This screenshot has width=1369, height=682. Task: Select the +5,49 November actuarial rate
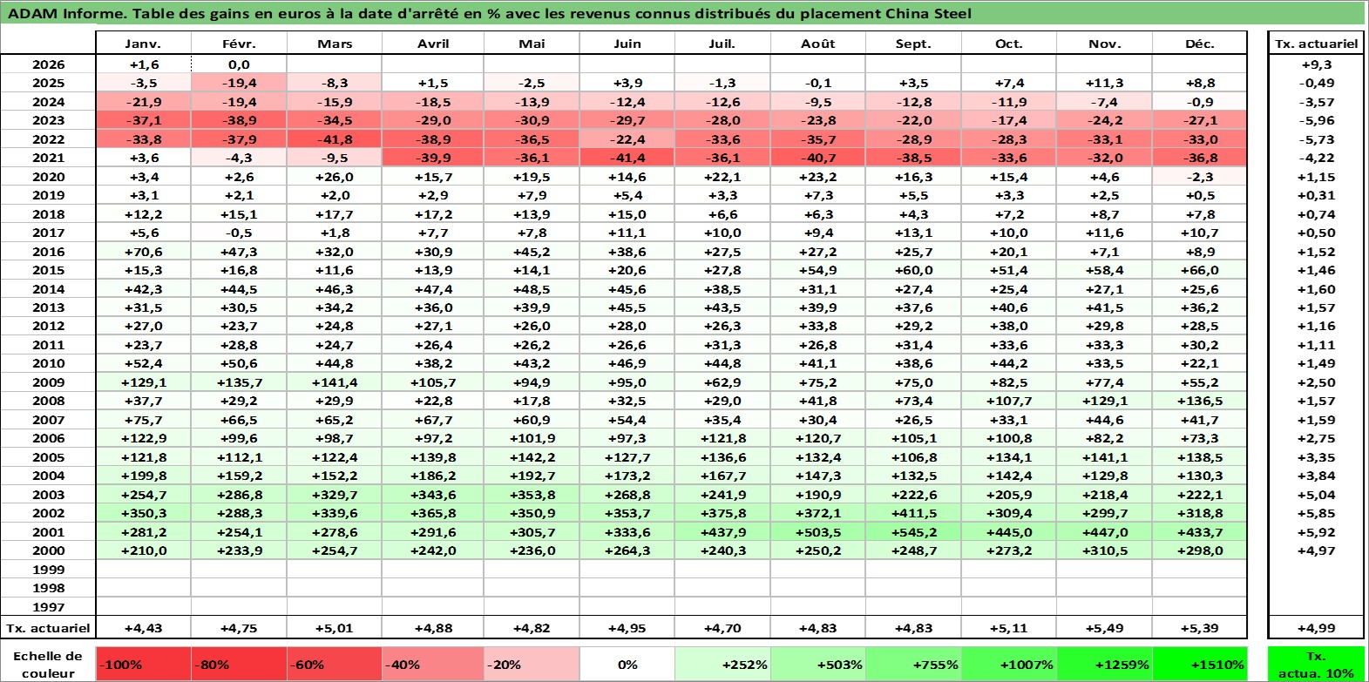coord(1104,628)
